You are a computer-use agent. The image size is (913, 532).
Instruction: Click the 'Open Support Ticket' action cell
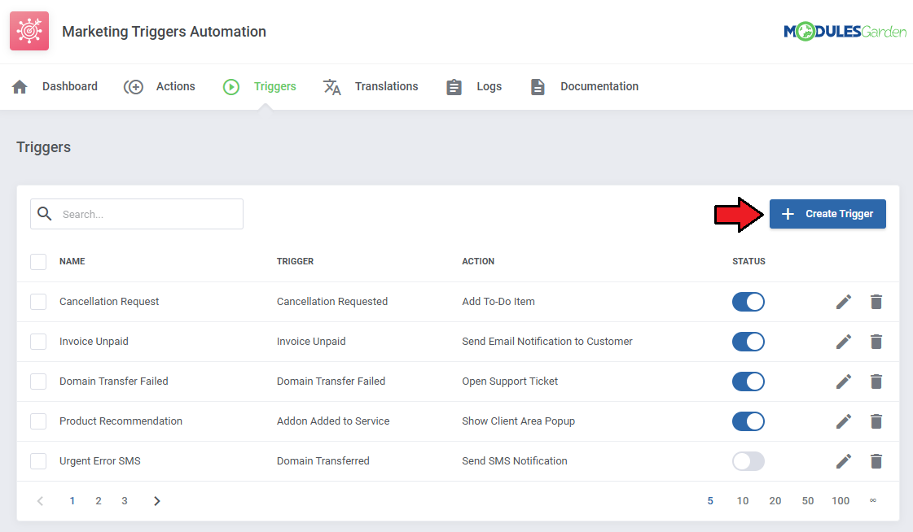coord(510,382)
